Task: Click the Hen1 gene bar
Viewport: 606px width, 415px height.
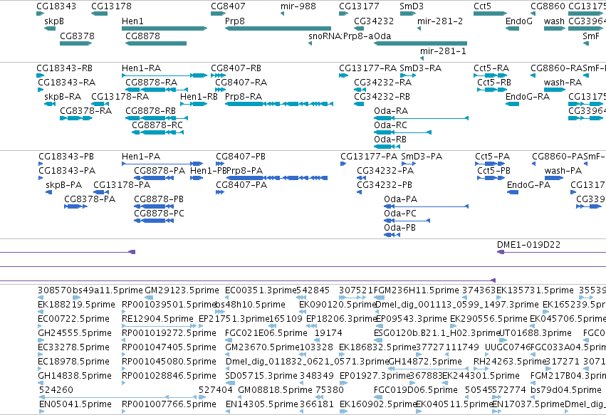Action: [x=164, y=28]
